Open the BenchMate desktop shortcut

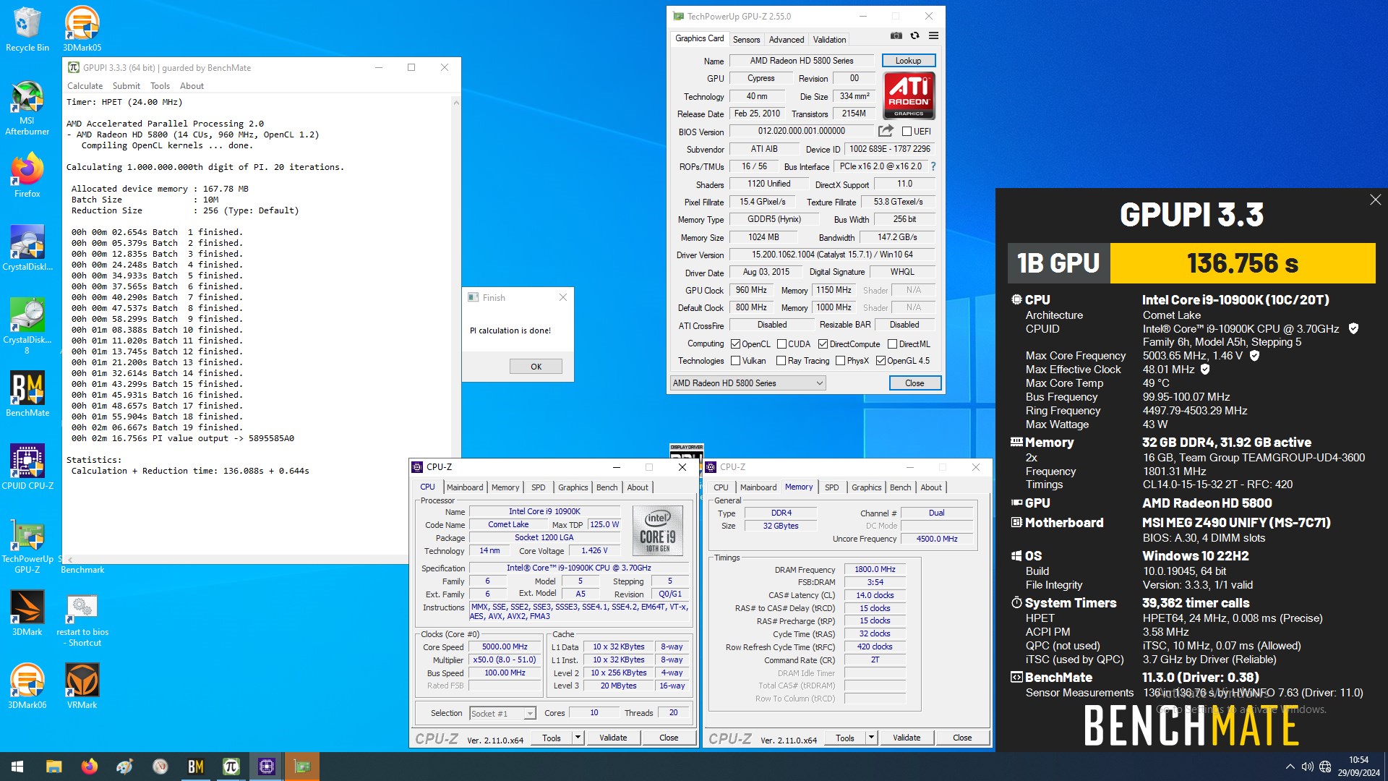(x=27, y=394)
